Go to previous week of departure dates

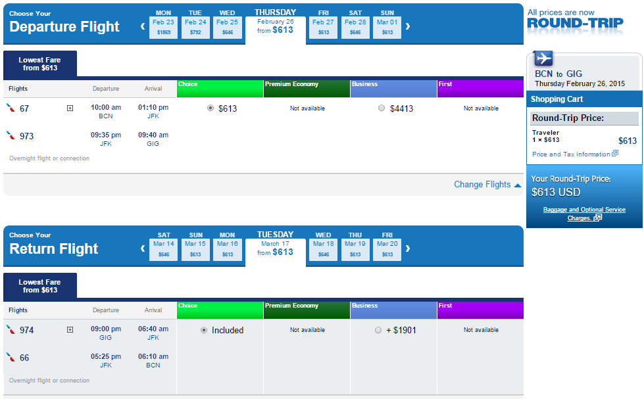(x=143, y=26)
